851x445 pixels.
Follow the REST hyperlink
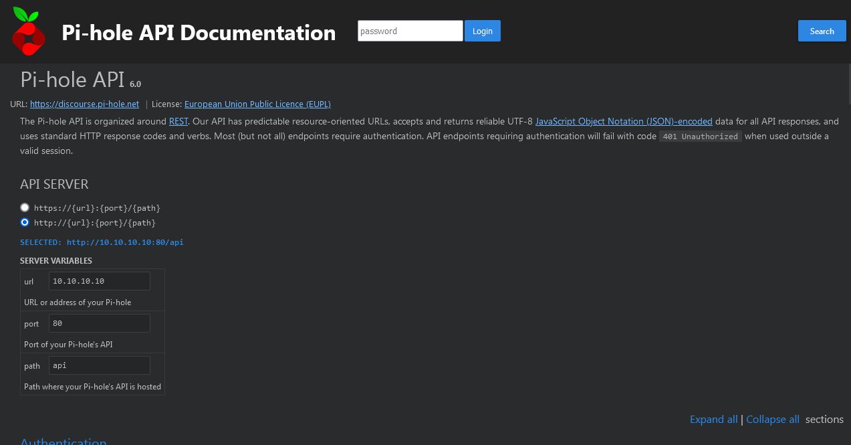click(178, 121)
